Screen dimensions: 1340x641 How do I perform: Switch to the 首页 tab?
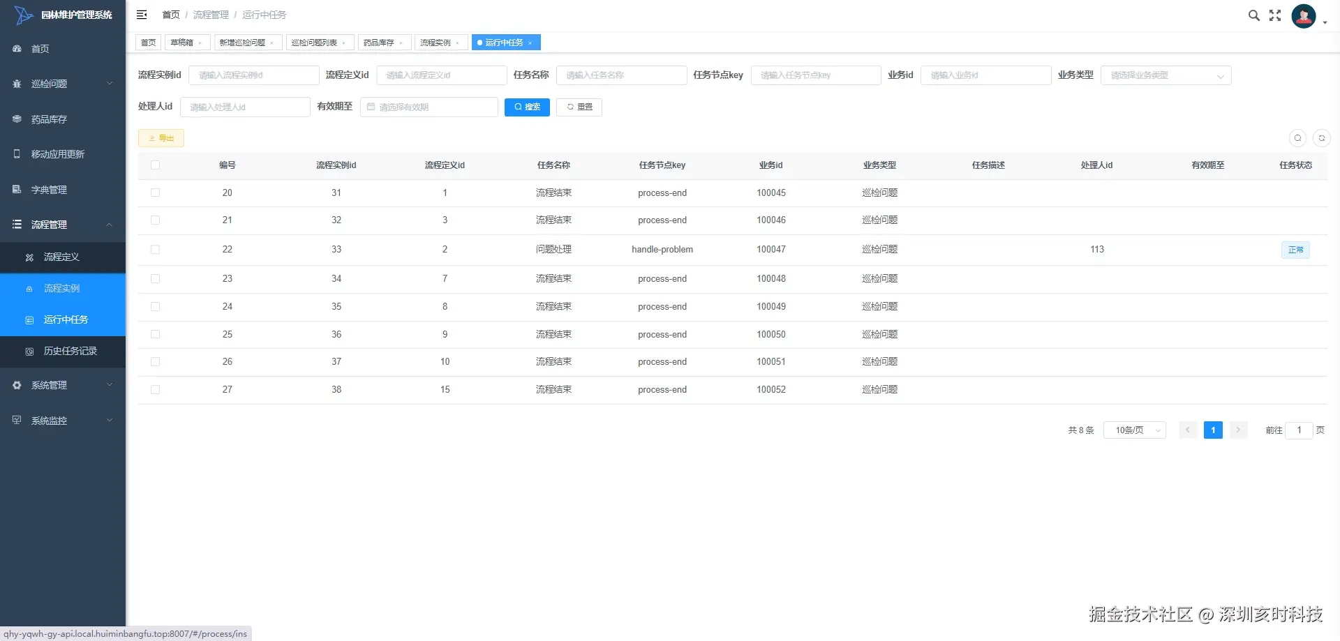coord(148,43)
